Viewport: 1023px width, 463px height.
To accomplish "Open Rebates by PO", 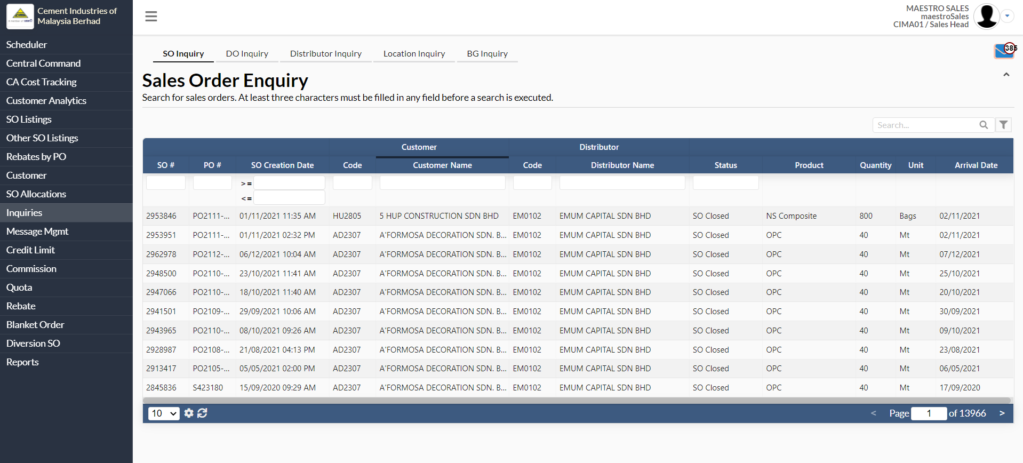I will click(66, 157).
